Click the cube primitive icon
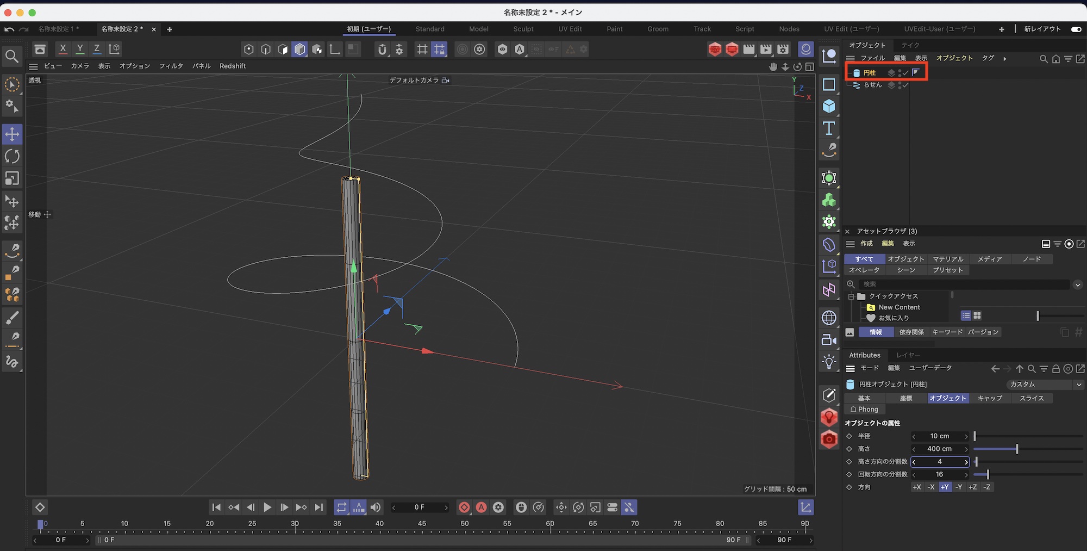 point(829,106)
